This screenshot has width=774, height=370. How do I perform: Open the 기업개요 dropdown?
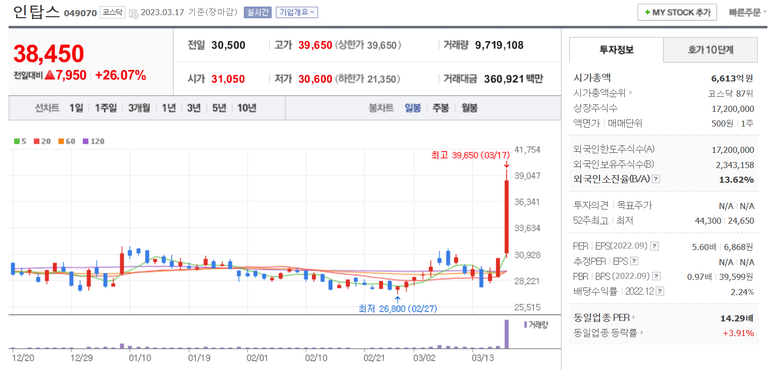296,12
